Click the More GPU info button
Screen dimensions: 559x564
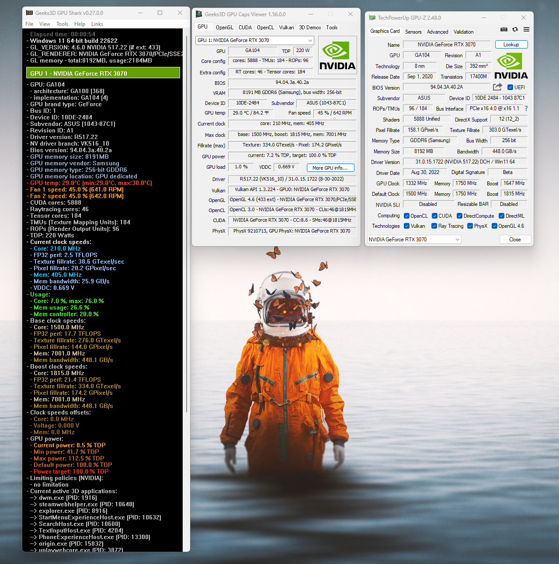click(330, 167)
